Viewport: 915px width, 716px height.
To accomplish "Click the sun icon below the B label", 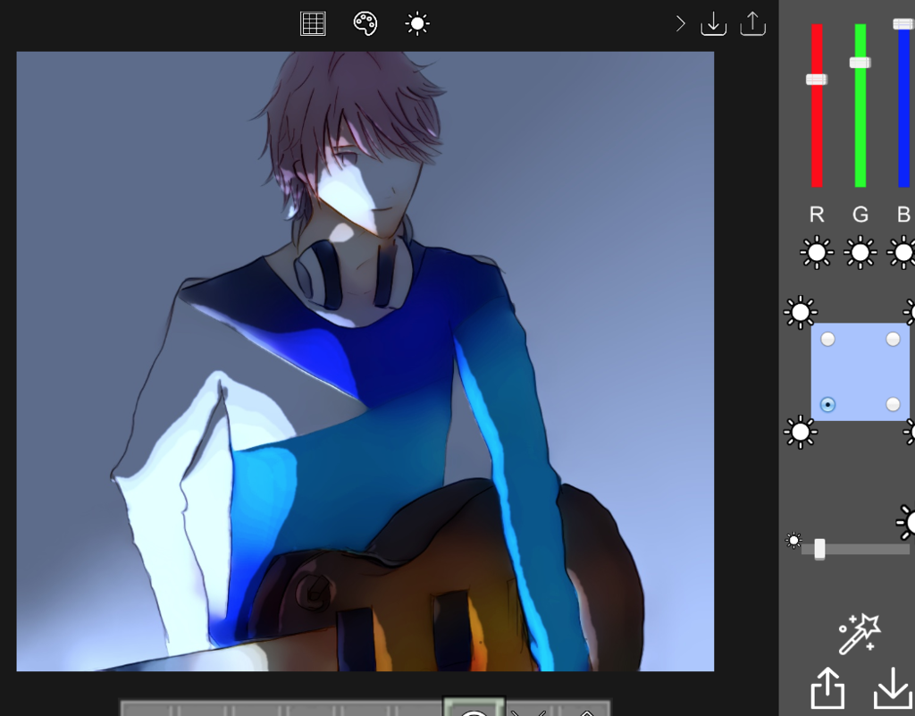I will [x=902, y=253].
